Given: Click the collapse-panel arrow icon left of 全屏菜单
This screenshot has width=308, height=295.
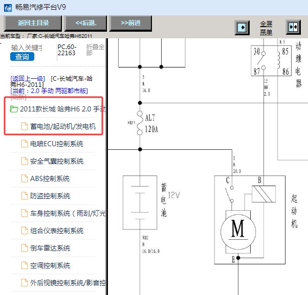Looking at the screenshot, I should click(242, 28).
